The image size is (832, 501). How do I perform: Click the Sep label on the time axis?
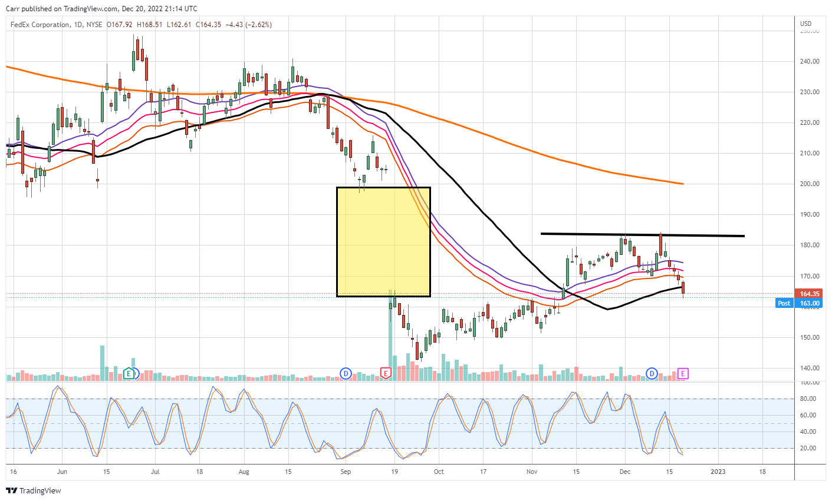tap(346, 472)
